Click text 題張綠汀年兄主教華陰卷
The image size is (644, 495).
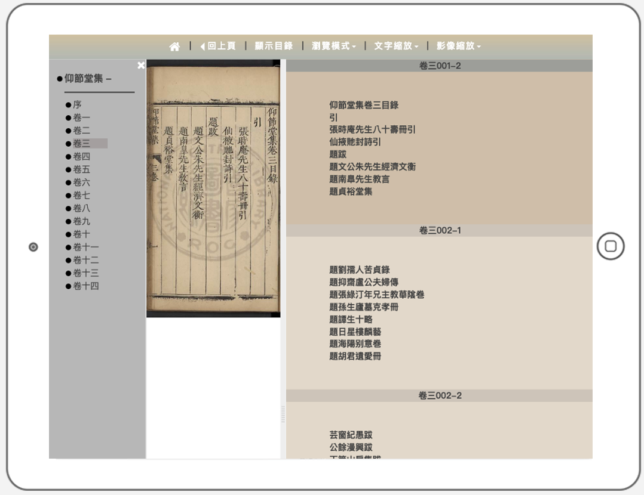click(x=376, y=295)
